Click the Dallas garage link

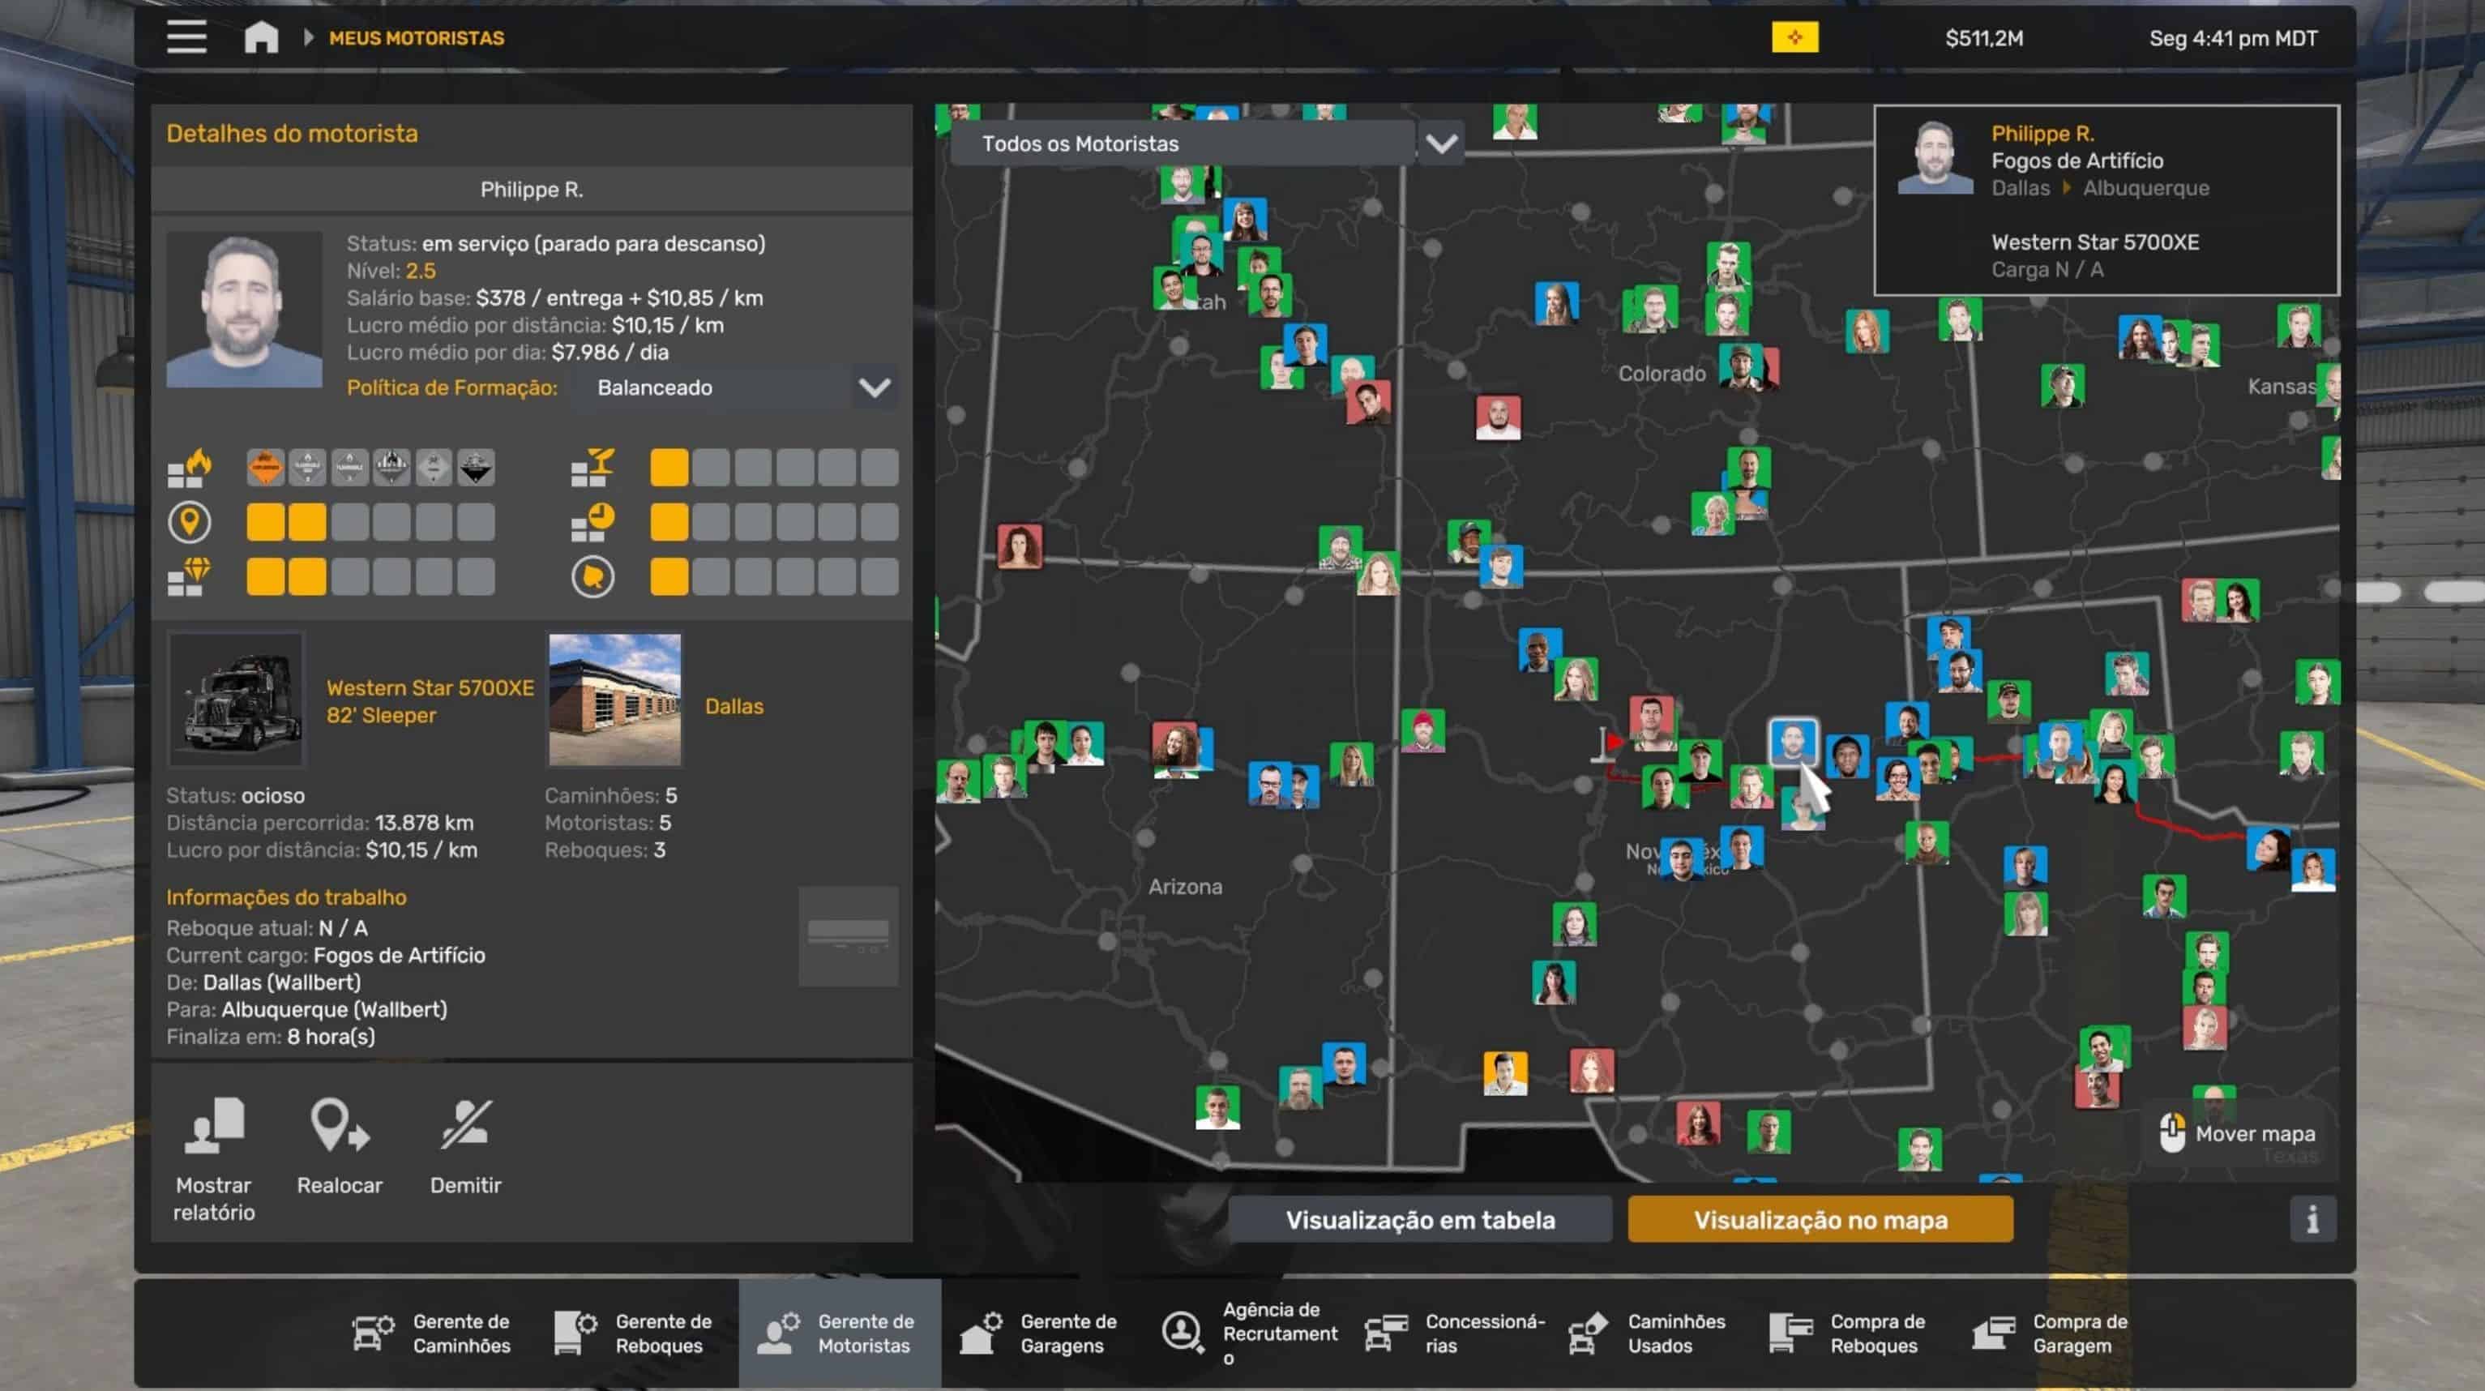[734, 706]
